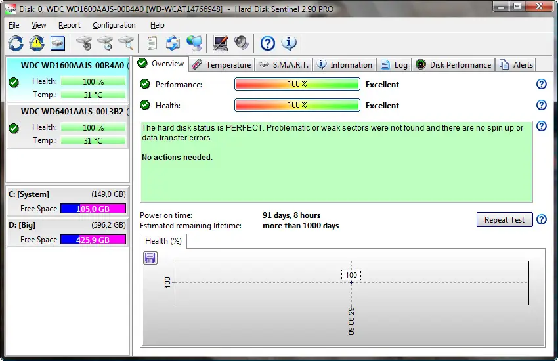Screen dimensions: 558x361
Task: Open the File menu
Action: [14, 25]
